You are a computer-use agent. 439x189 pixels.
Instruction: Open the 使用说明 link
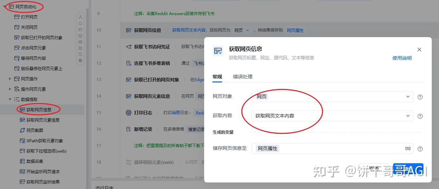402,58
